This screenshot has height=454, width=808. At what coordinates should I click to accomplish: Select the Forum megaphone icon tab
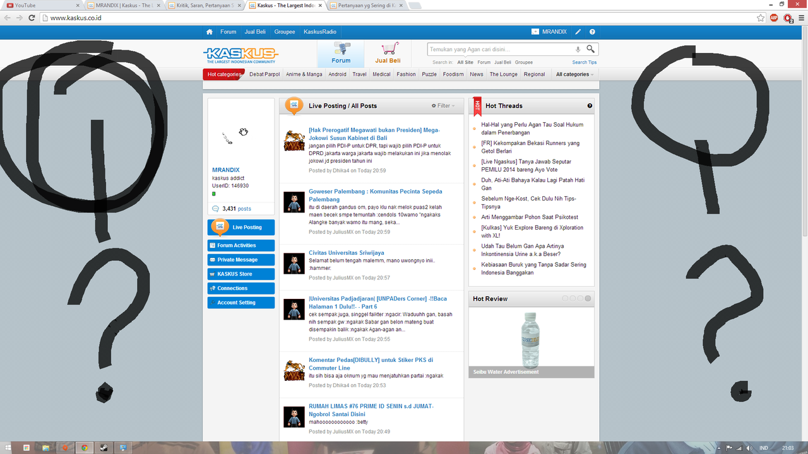341,54
